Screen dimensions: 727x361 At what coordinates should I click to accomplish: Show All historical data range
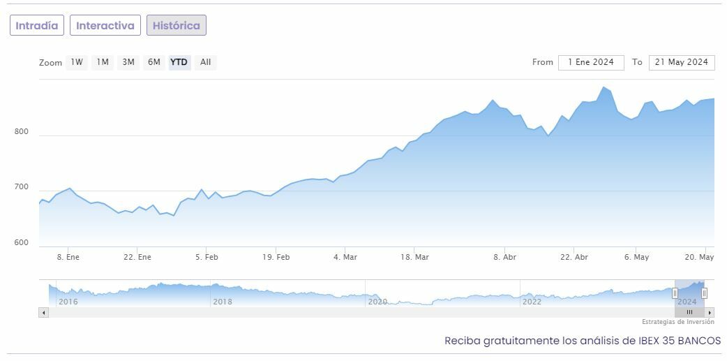(x=205, y=62)
